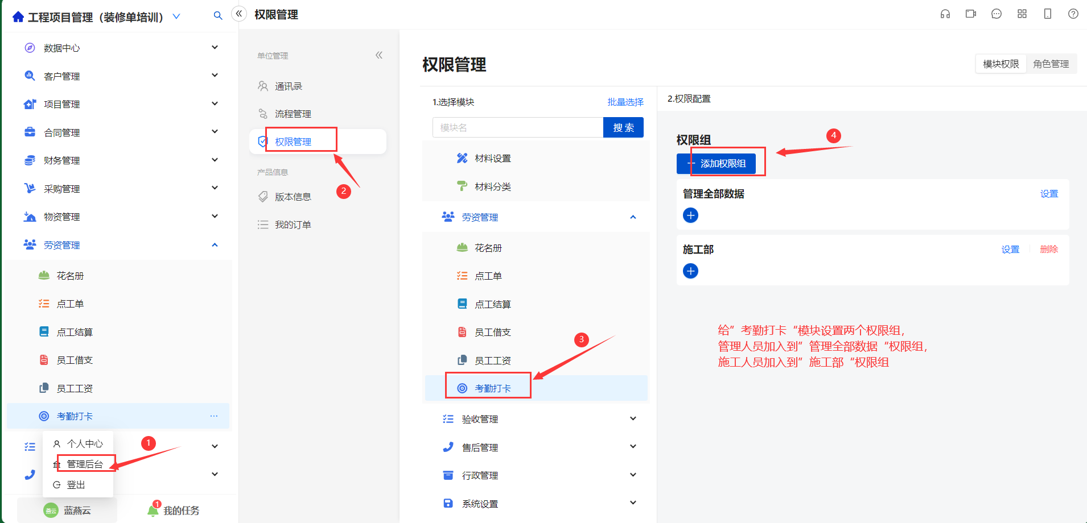Screen dimensions: 1087x523
Task: Click the 数据中心 compass icon in sidebar
Action: click(30, 48)
